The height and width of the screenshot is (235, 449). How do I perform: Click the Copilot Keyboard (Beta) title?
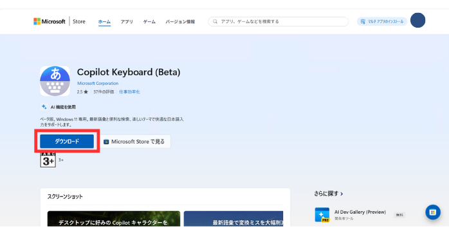point(129,72)
